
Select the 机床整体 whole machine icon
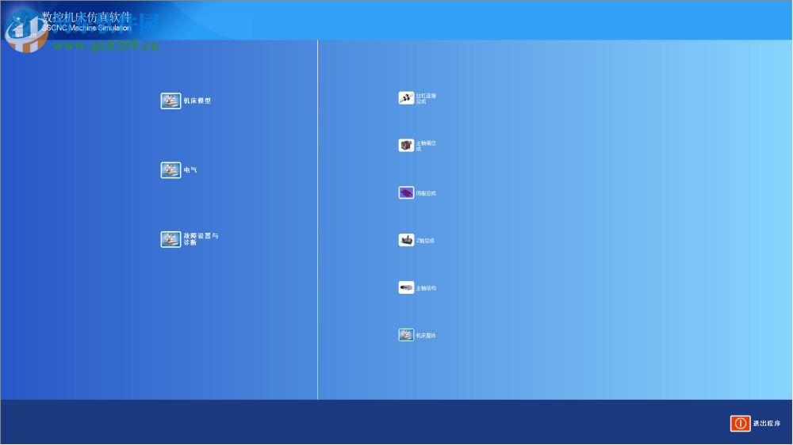[406, 335]
